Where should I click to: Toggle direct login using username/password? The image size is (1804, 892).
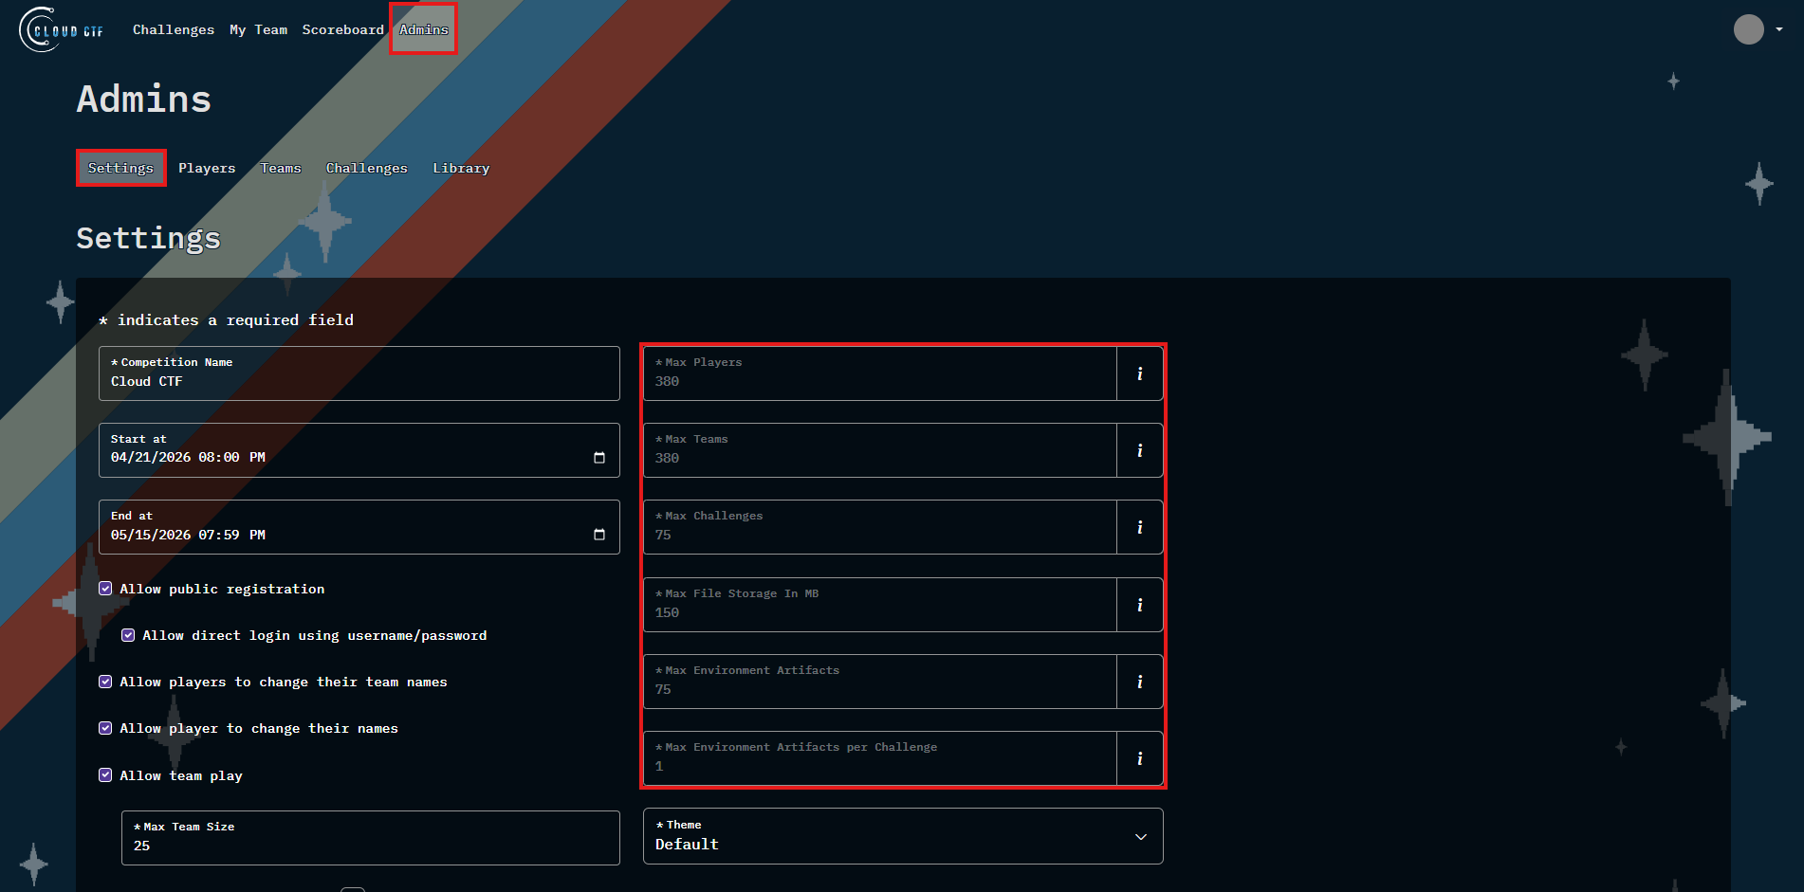click(x=128, y=635)
